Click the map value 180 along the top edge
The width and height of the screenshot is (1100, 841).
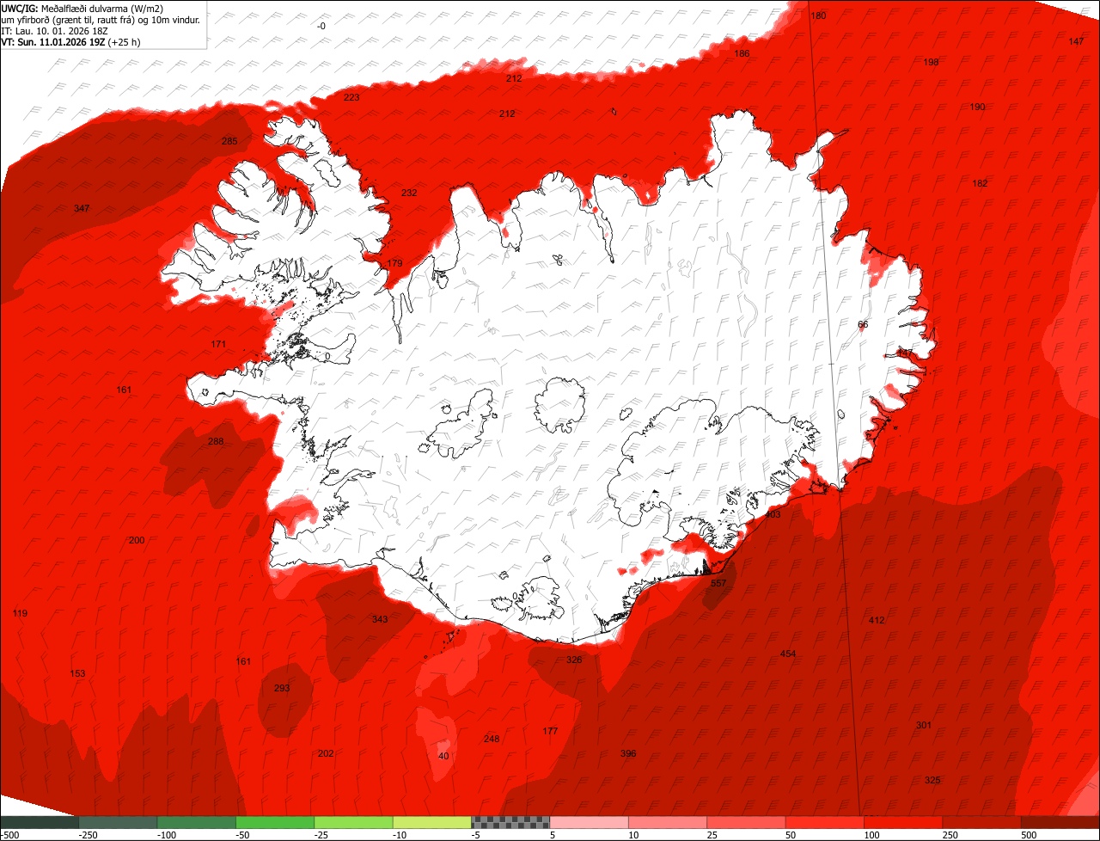coord(818,15)
